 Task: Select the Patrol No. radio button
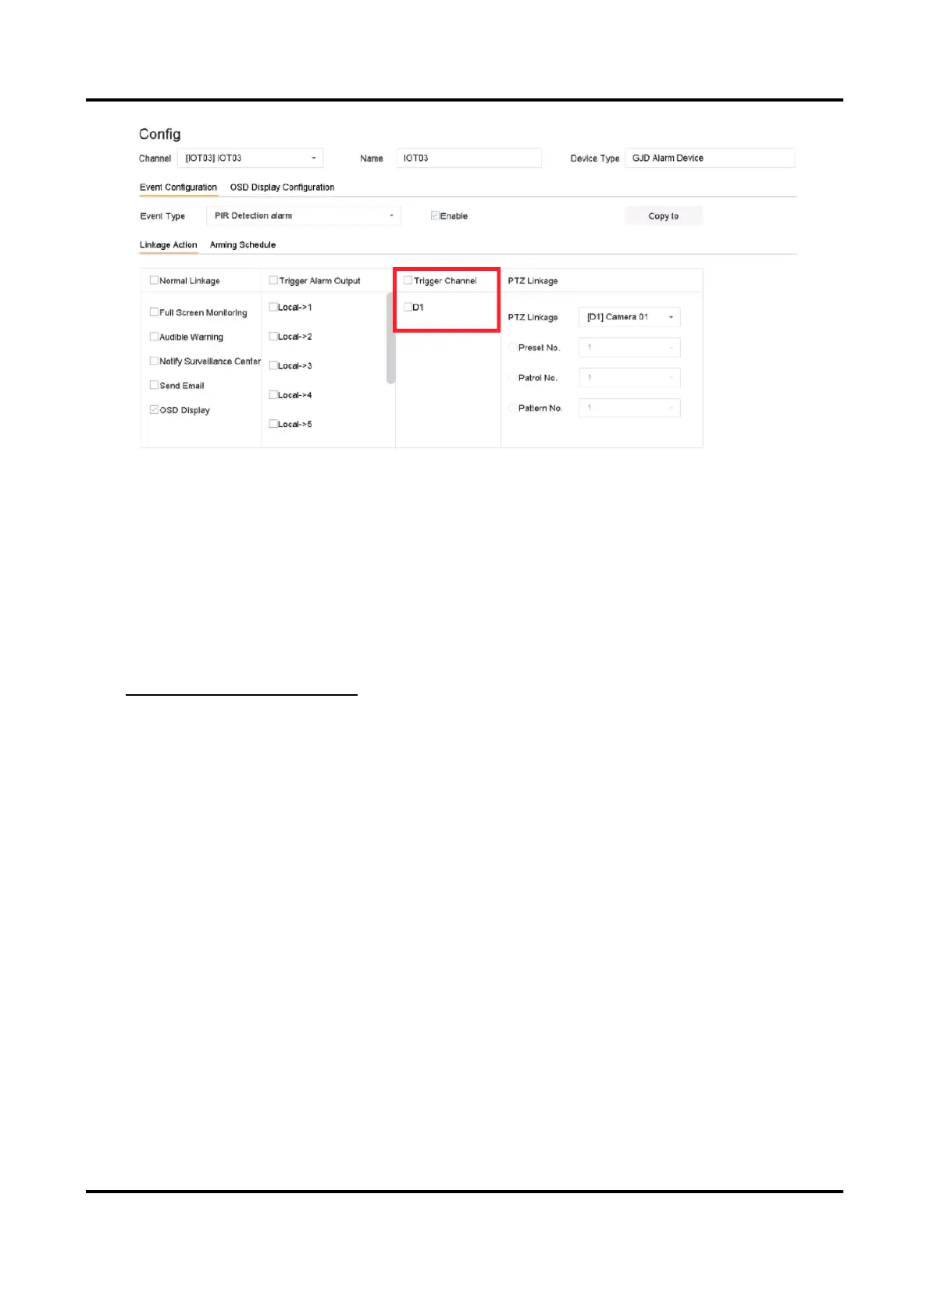[x=513, y=378]
